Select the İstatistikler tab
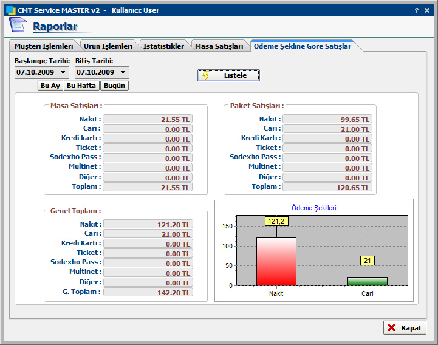This screenshot has width=438, height=345. coord(163,46)
